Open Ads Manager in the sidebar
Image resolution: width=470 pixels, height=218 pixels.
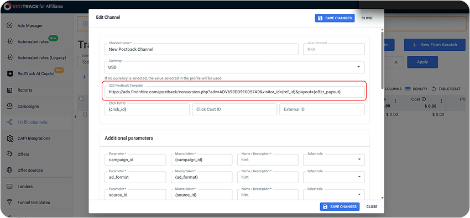pyautogui.click(x=30, y=26)
